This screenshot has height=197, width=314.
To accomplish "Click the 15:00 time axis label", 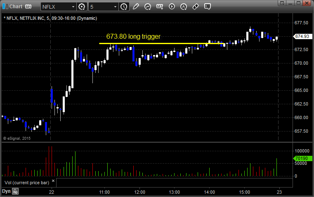I will click(x=245, y=192).
